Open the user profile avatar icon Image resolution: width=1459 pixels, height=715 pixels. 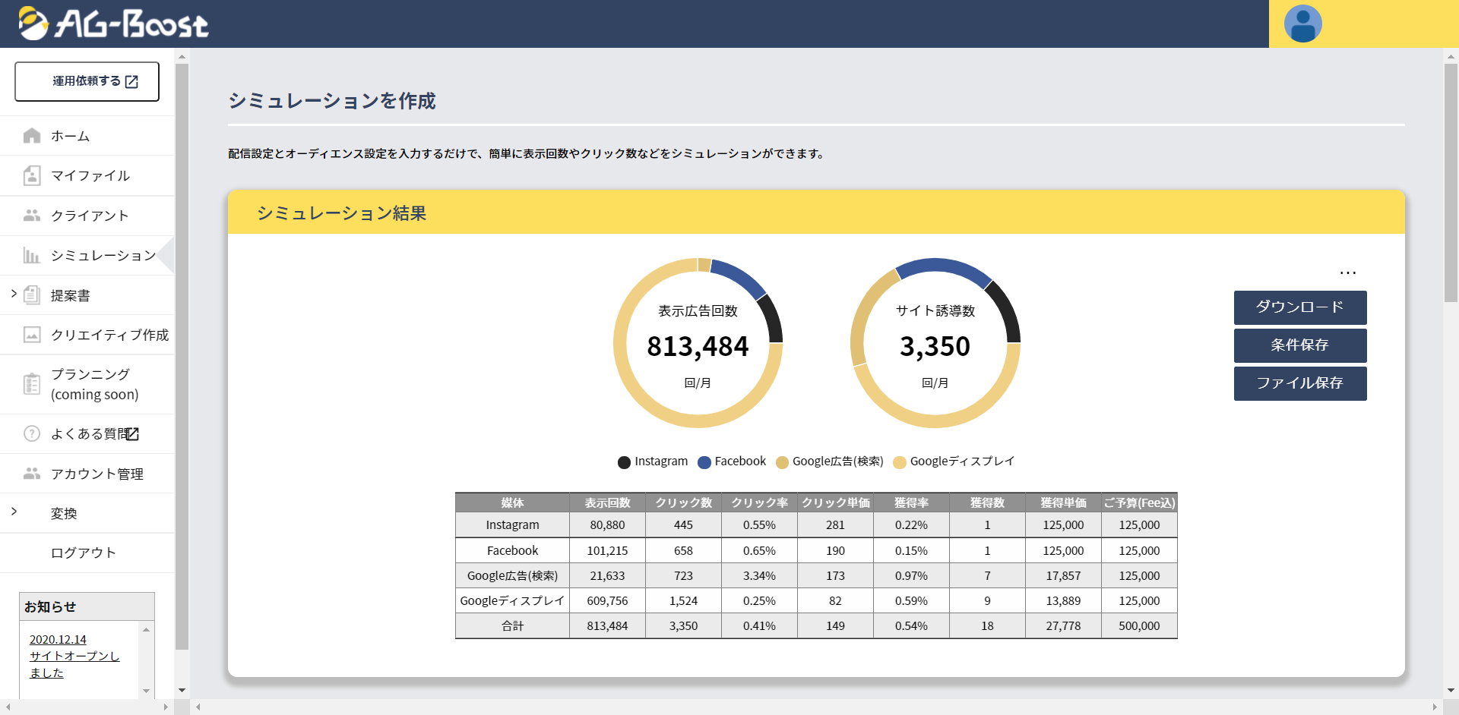tap(1302, 24)
